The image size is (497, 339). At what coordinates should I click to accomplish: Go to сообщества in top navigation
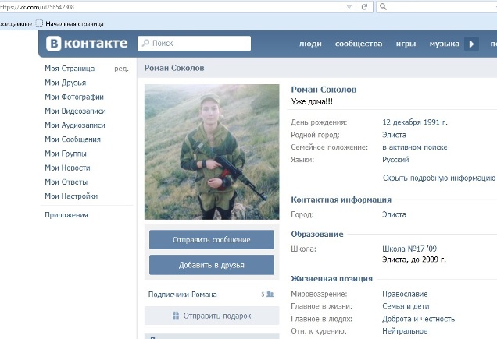pyautogui.click(x=359, y=44)
